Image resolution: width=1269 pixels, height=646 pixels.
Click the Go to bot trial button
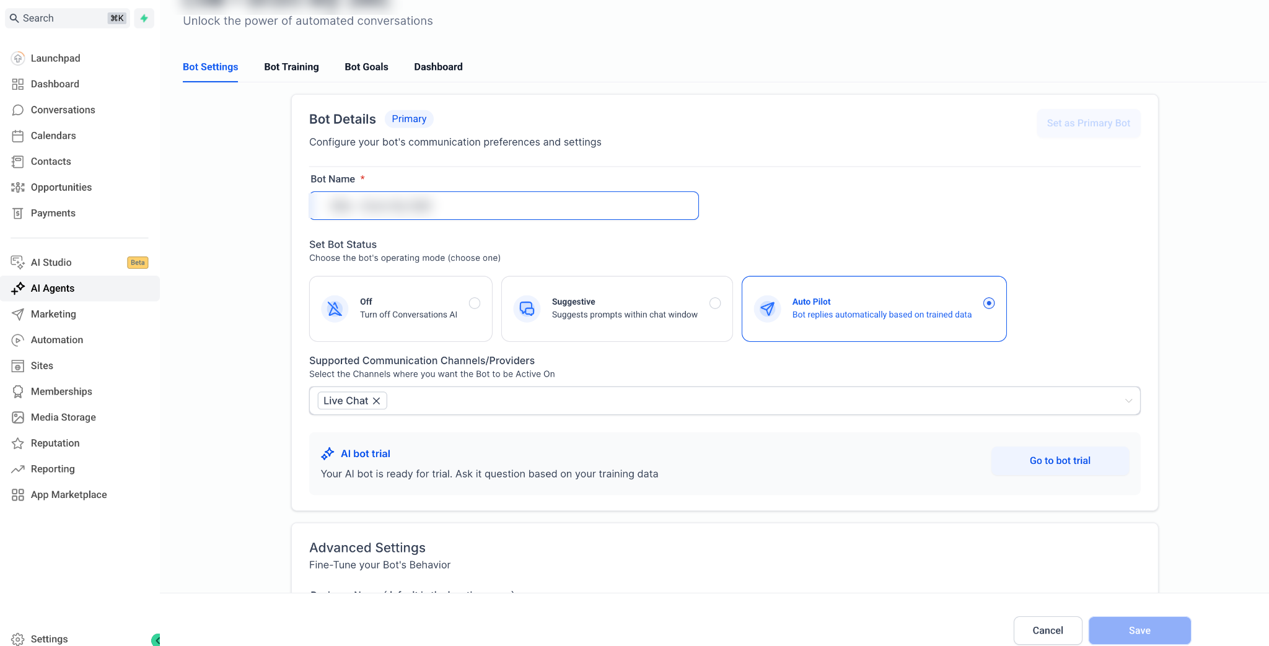pos(1060,461)
